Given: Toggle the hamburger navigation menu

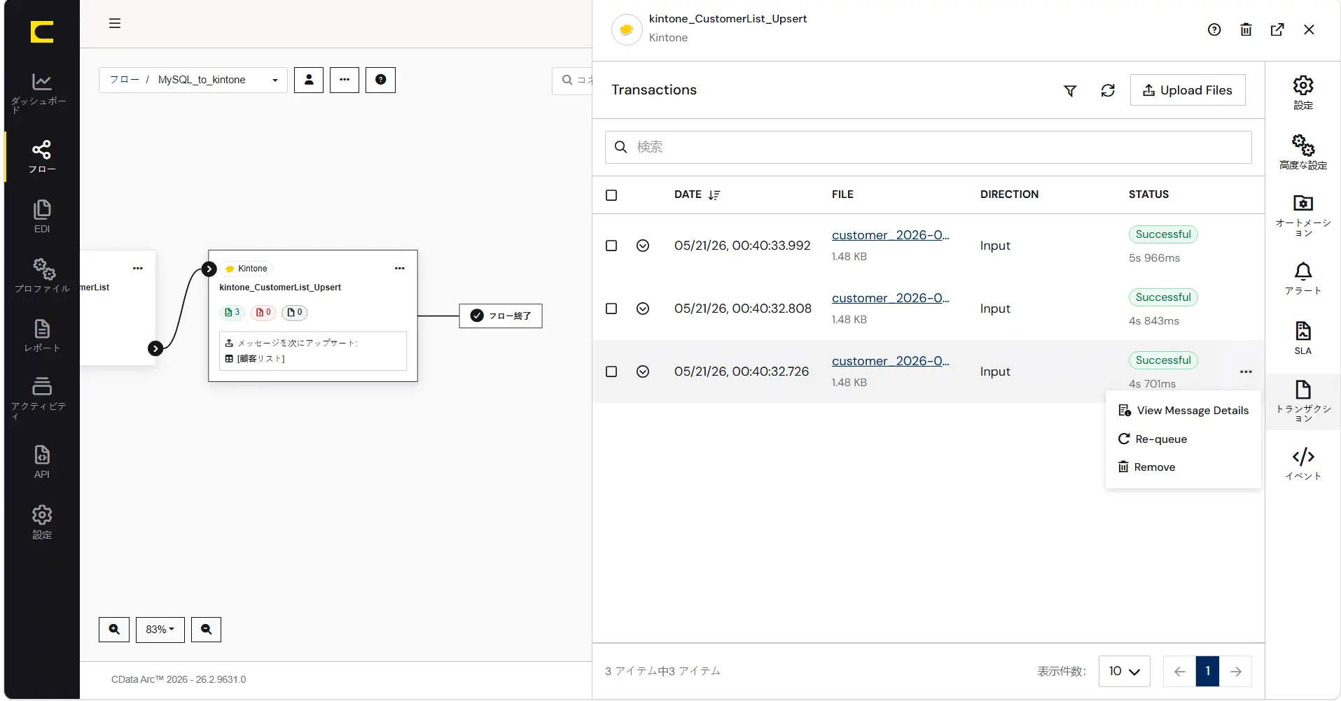Looking at the screenshot, I should click(x=115, y=23).
